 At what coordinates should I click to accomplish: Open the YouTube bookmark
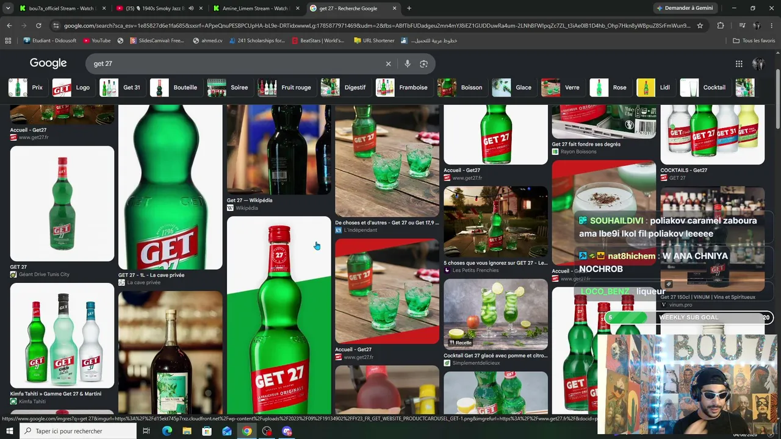coord(96,41)
